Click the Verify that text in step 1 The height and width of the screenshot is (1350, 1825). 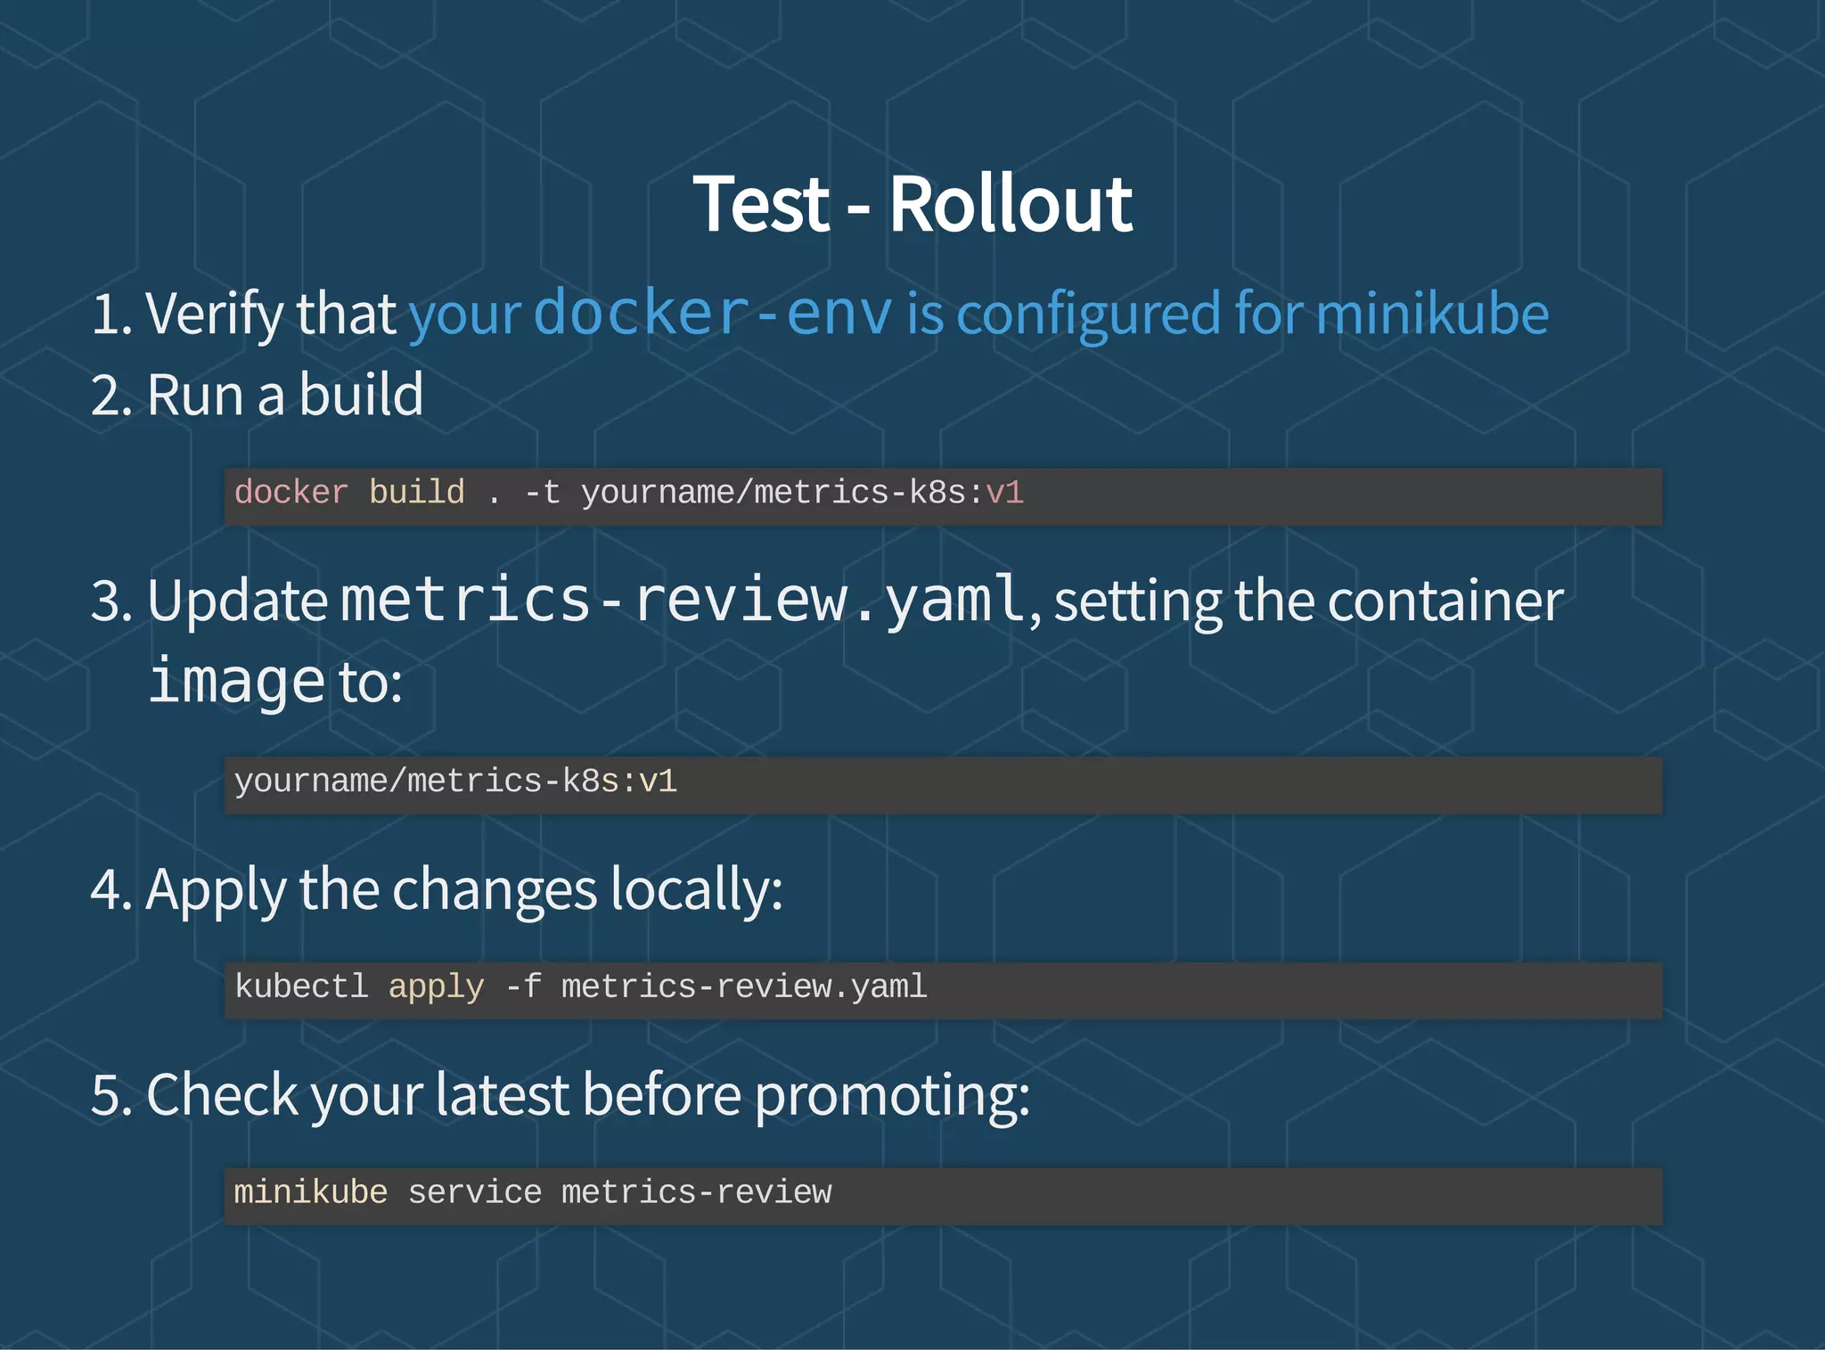(271, 314)
